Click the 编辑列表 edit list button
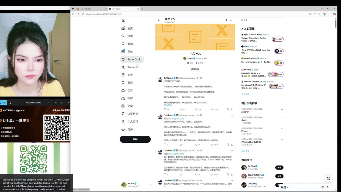Screen dimensions: 341x192 pyautogui.click(x=195, y=69)
